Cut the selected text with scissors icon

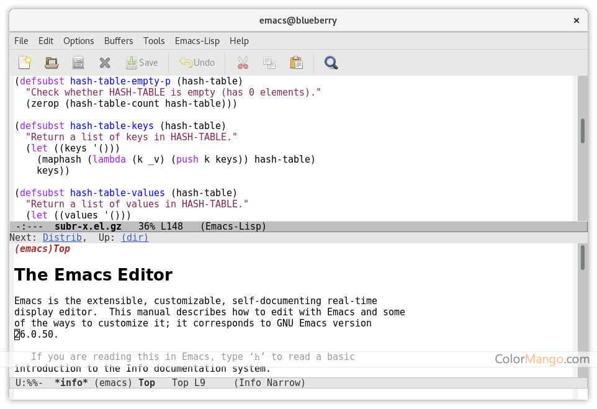pos(243,63)
